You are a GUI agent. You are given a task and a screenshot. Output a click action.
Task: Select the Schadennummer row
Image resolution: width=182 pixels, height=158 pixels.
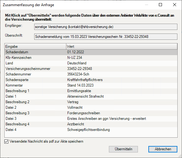(x=91, y=74)
